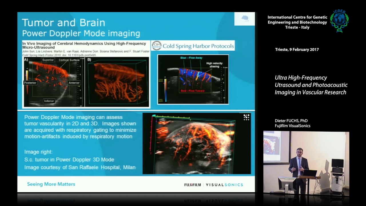Click the speaker name 'Dieter FUCHS, PhD'
This screenshot has width=366, height=206.
pos(291,121)
